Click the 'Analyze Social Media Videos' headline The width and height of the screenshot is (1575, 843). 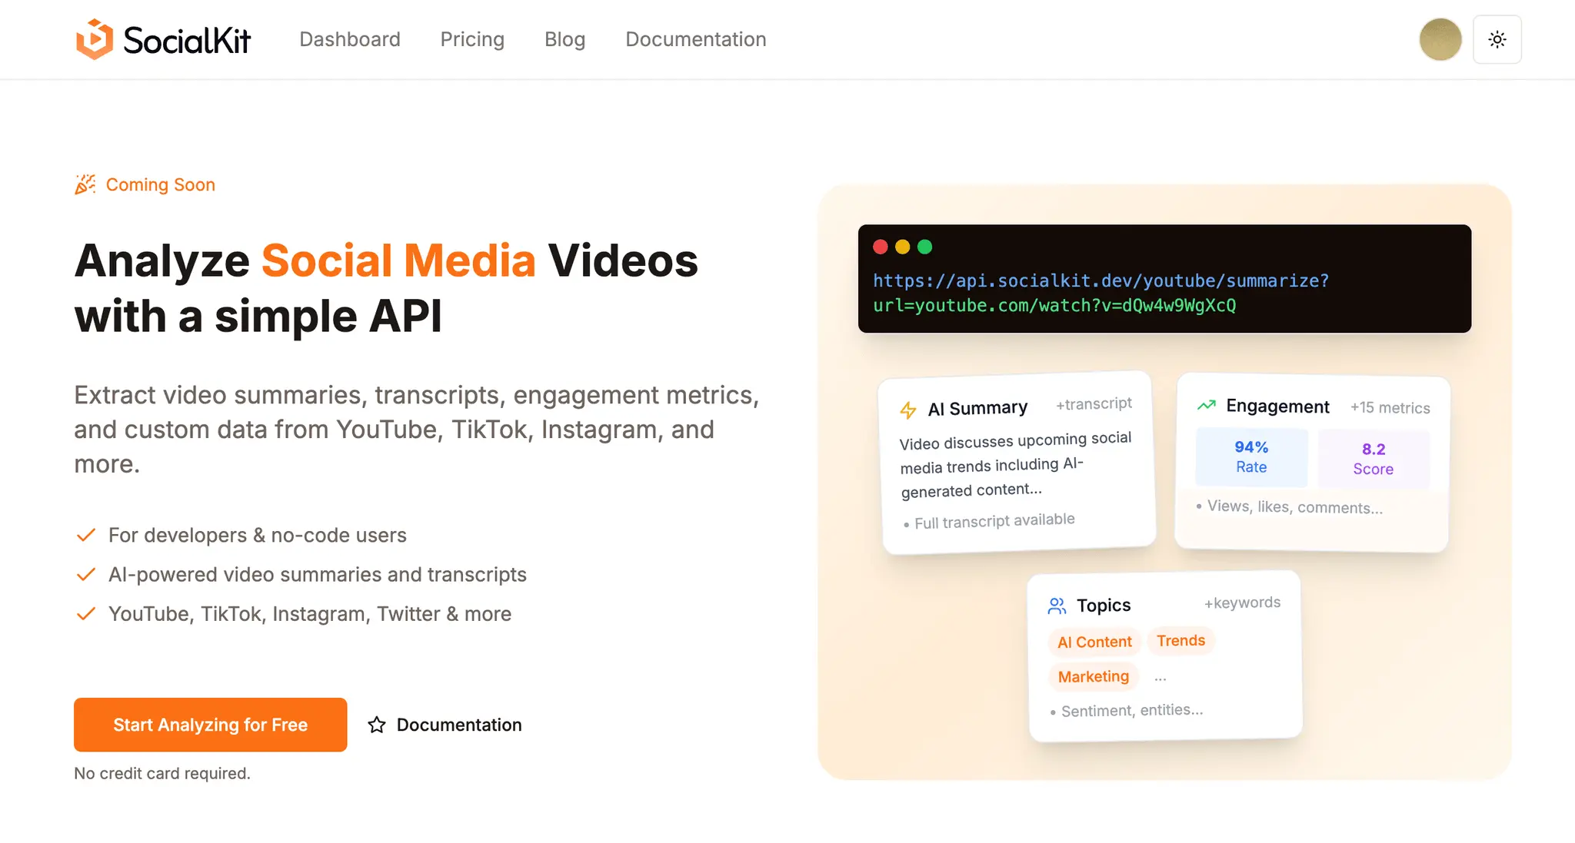point(386,288)
